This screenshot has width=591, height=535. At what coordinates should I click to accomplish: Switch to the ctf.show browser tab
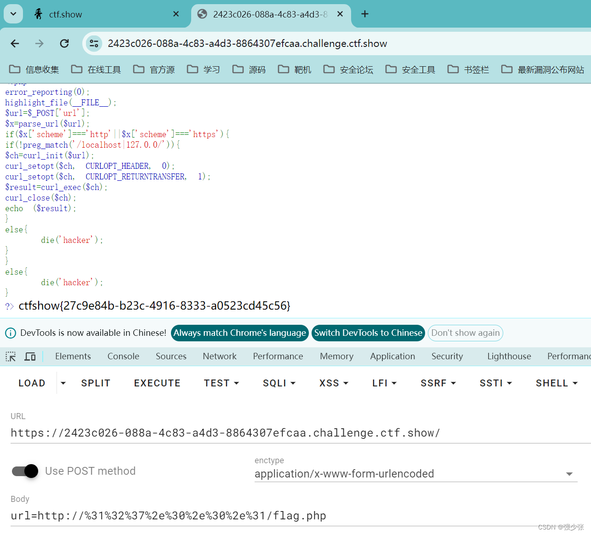[107, 14]
